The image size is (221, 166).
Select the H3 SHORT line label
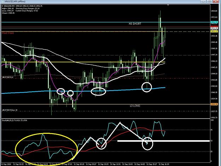coord(135,24)
